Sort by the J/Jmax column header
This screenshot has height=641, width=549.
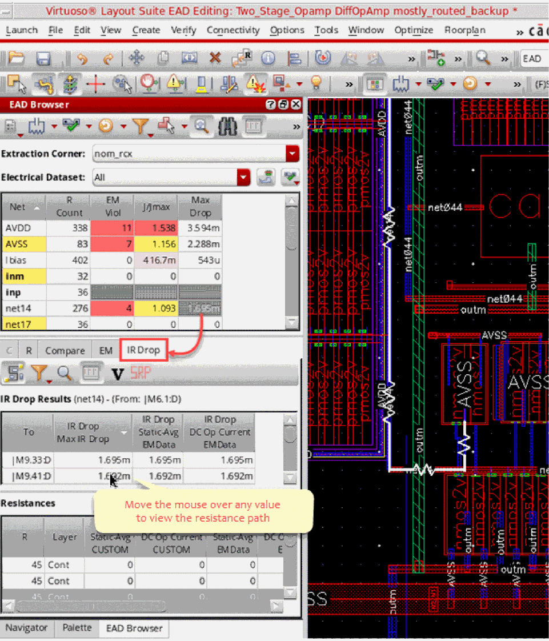(x=155, y=206)
